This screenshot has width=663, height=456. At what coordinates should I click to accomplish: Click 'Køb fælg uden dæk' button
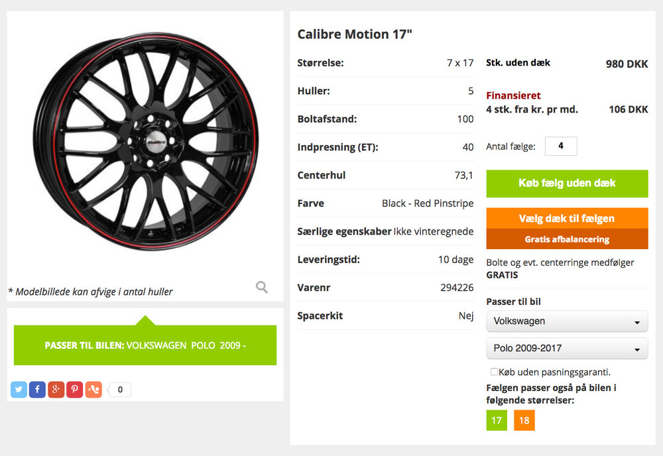click(x=567, y=184)
